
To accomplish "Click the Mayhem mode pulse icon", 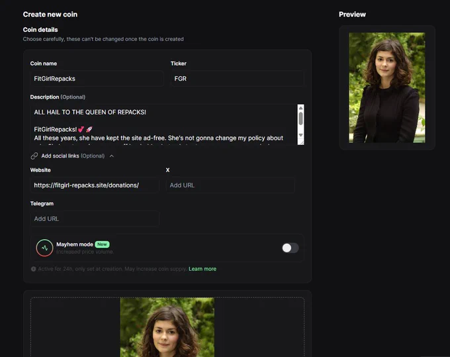I will click(x=44, y=248).
